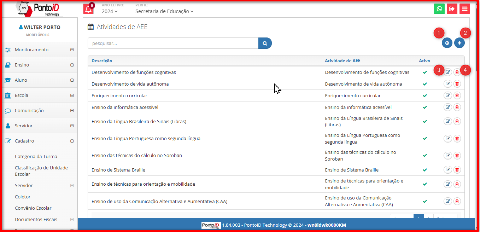Delete the Soroban activity row
Image resolution: width=480 pixels, height=232 pixels.
(457, 155)
